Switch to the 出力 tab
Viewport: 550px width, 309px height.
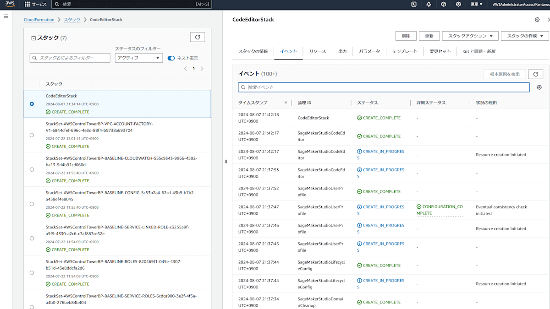click(x=342, y=51)
